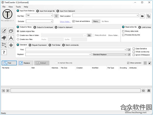This screenshot has width=153, height=115.
Task: Browse folder for Start Location
Action: [142, 16]
